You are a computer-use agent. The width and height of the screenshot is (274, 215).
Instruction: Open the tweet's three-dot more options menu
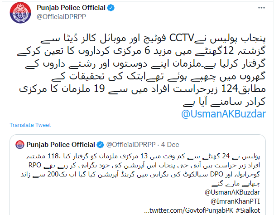261,8
